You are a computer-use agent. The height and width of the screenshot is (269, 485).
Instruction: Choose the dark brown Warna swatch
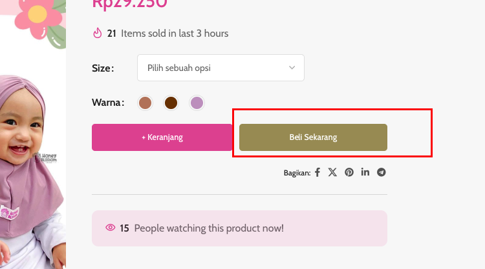click(x=171, y=103)
